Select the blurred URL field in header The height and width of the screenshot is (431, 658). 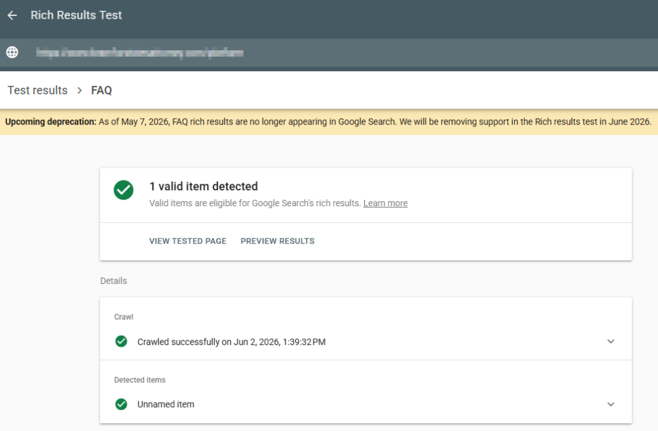point(139,53)
